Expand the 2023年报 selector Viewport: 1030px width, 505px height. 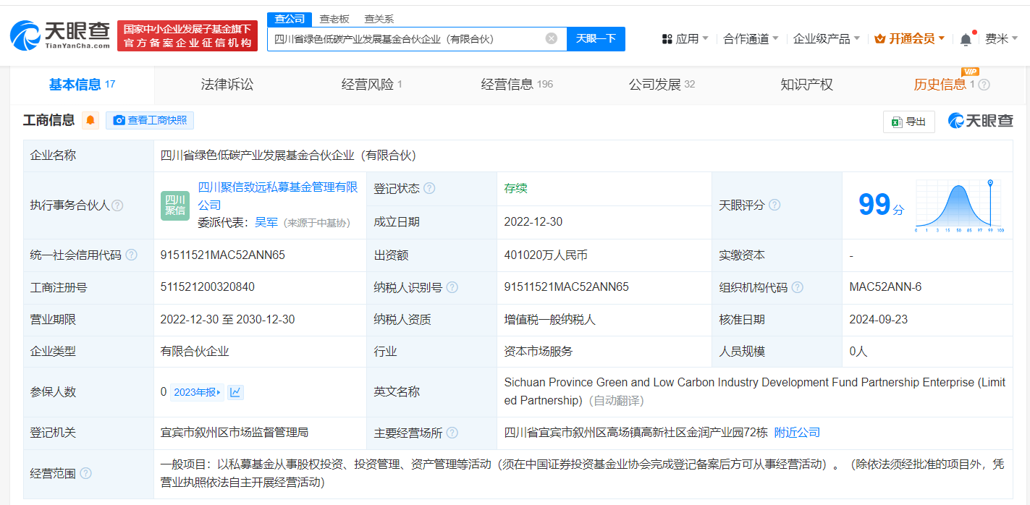tap(198, 392)
